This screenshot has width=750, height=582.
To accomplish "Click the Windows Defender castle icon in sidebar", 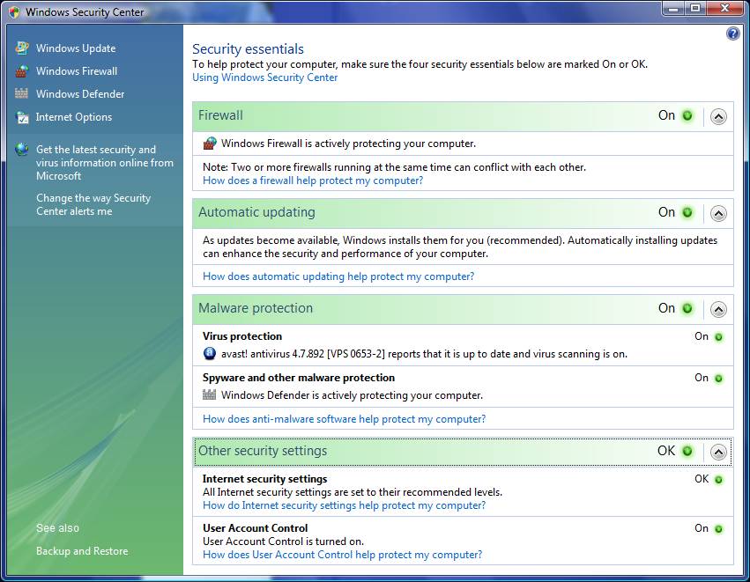I will point(21,93).
